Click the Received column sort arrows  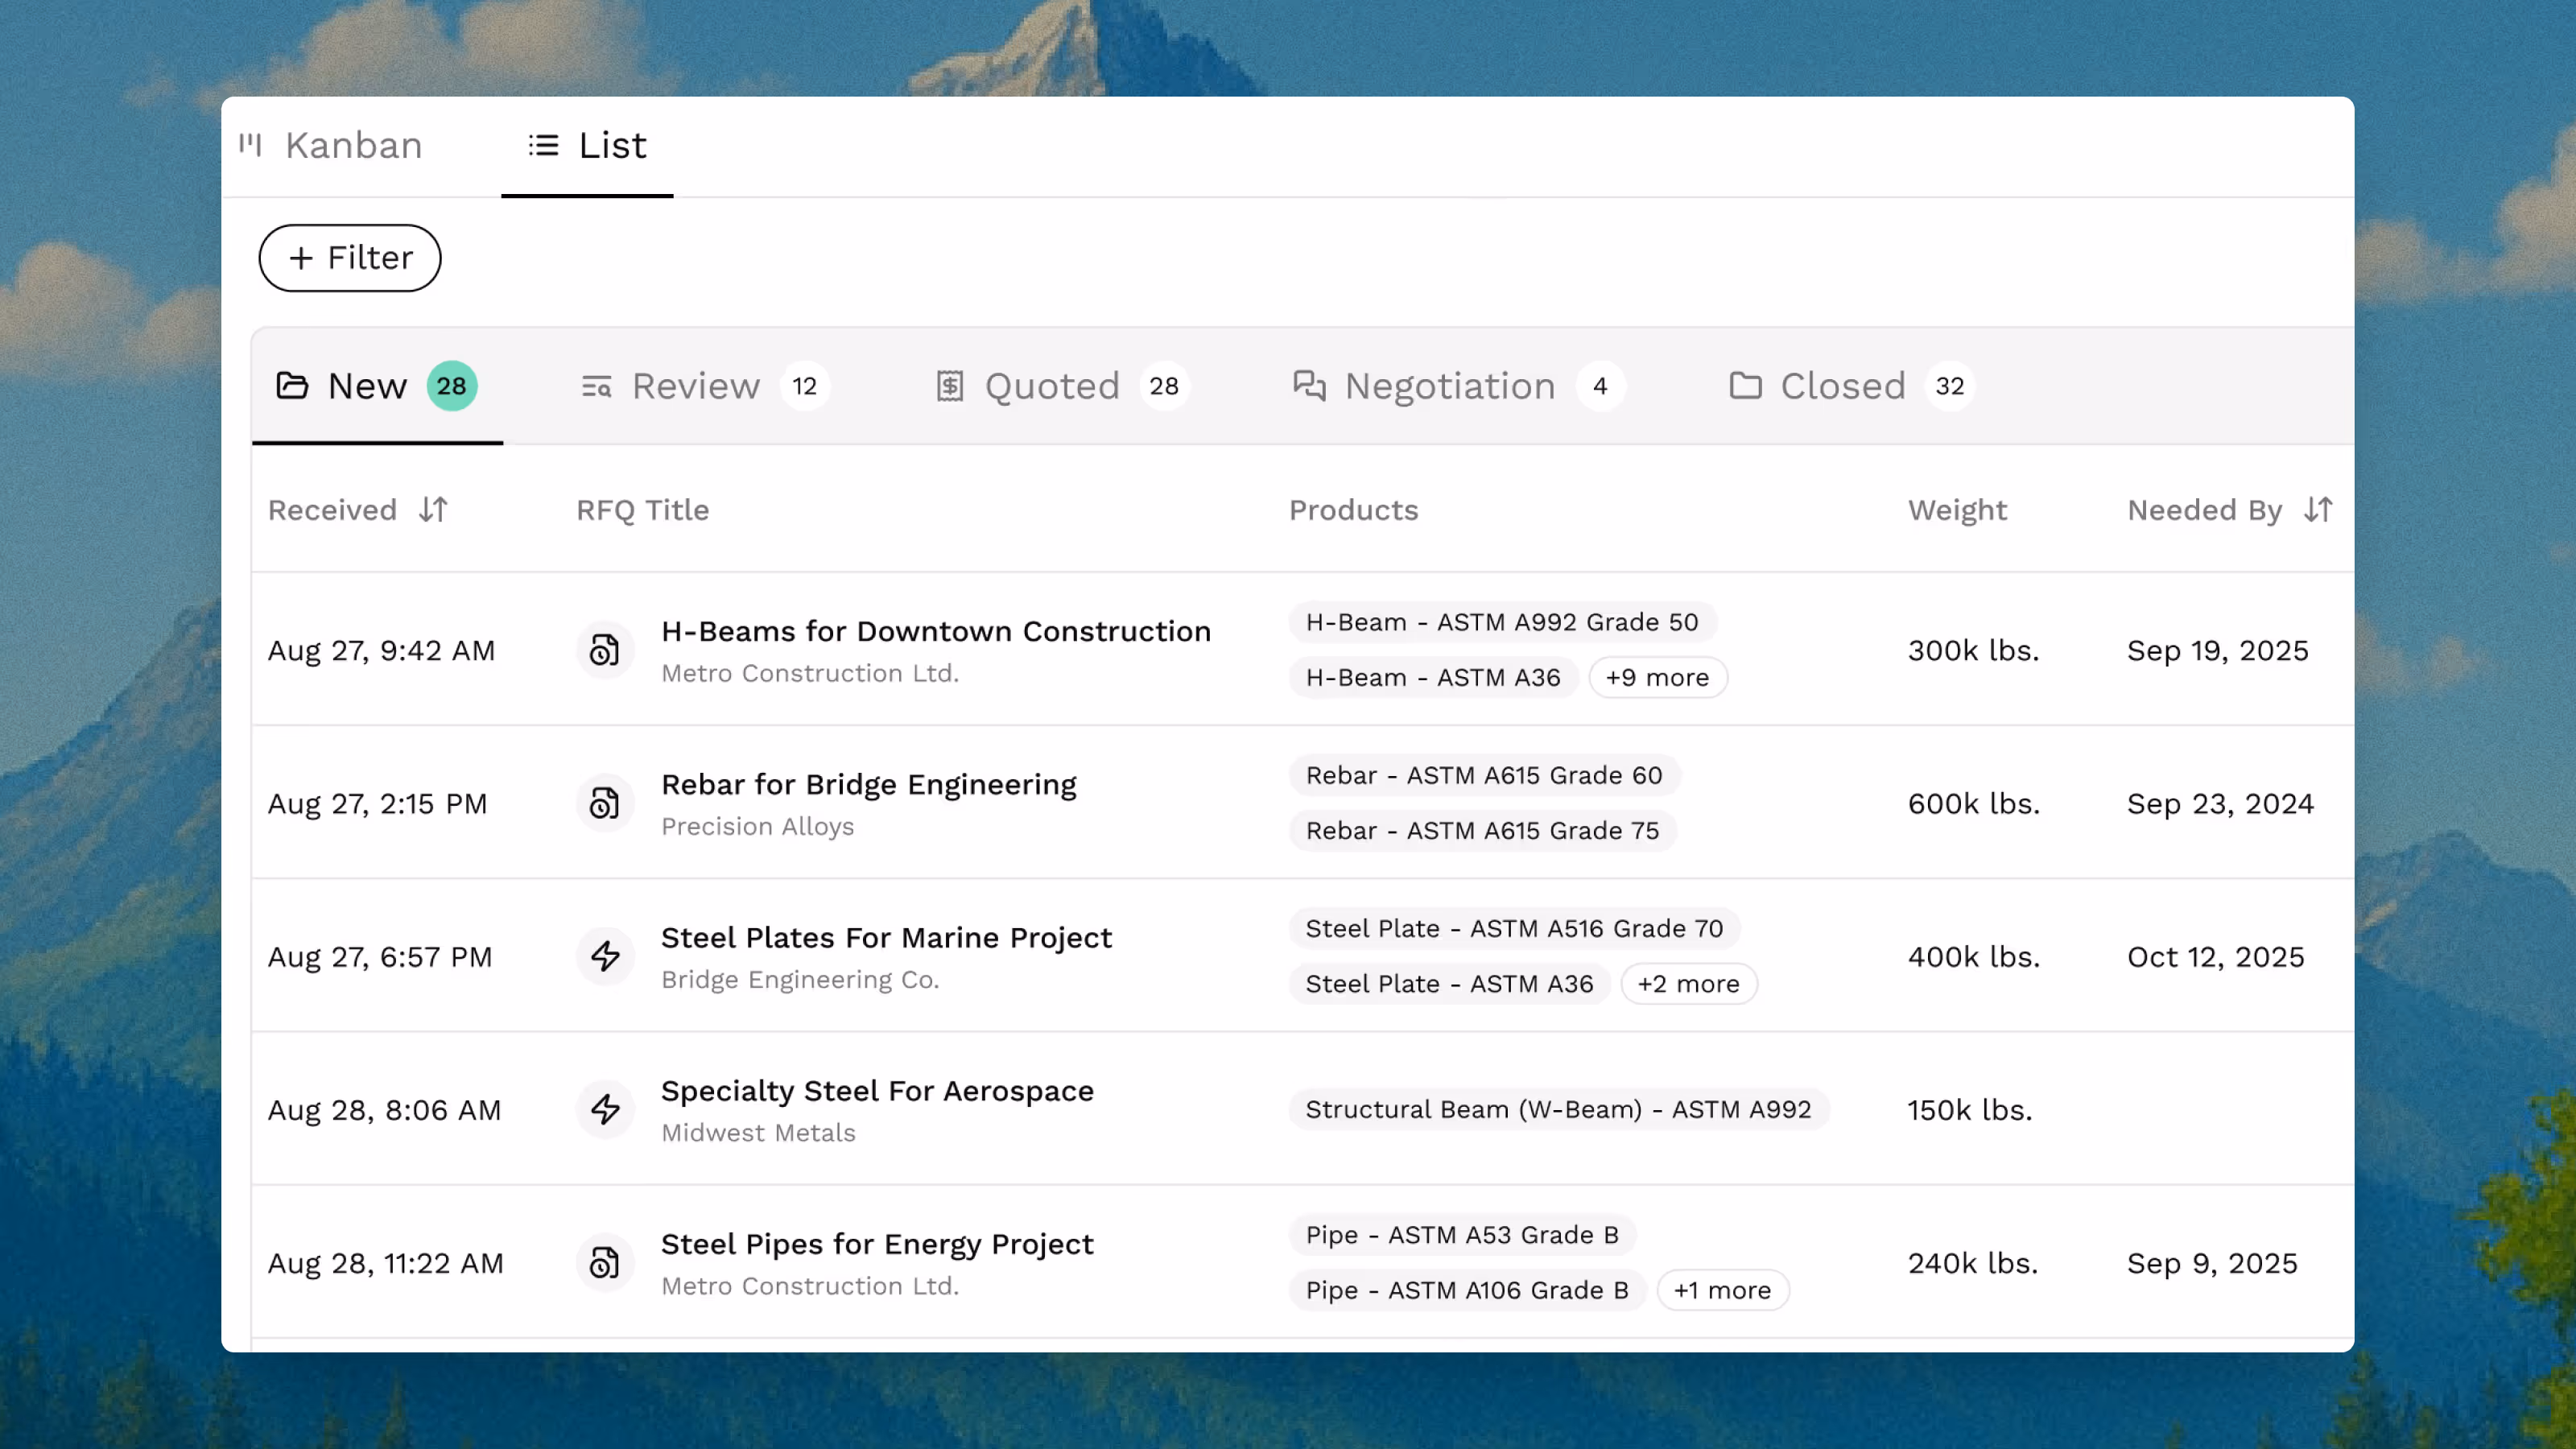(x=433, y=510)
